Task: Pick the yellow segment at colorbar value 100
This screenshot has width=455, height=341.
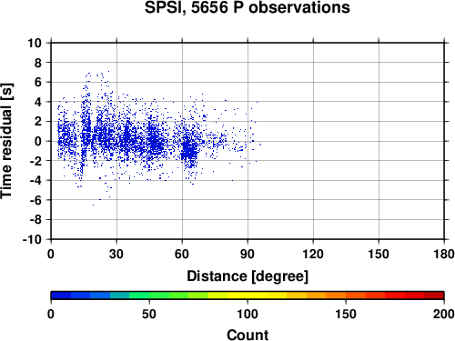Action: 248,296
